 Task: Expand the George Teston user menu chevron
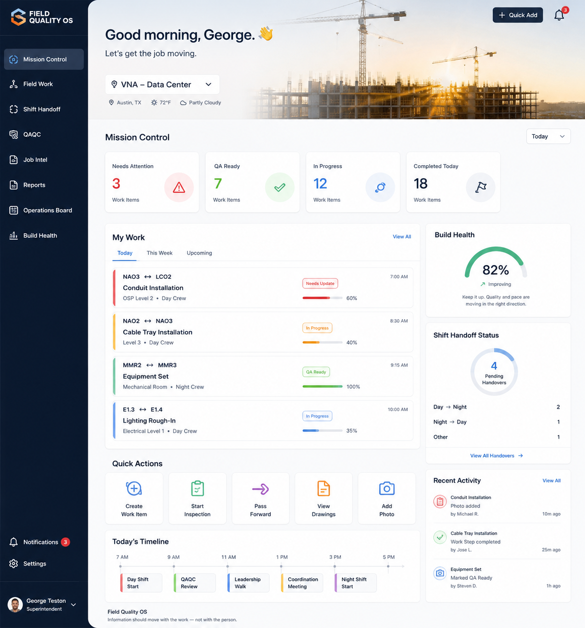click(73, 605)
